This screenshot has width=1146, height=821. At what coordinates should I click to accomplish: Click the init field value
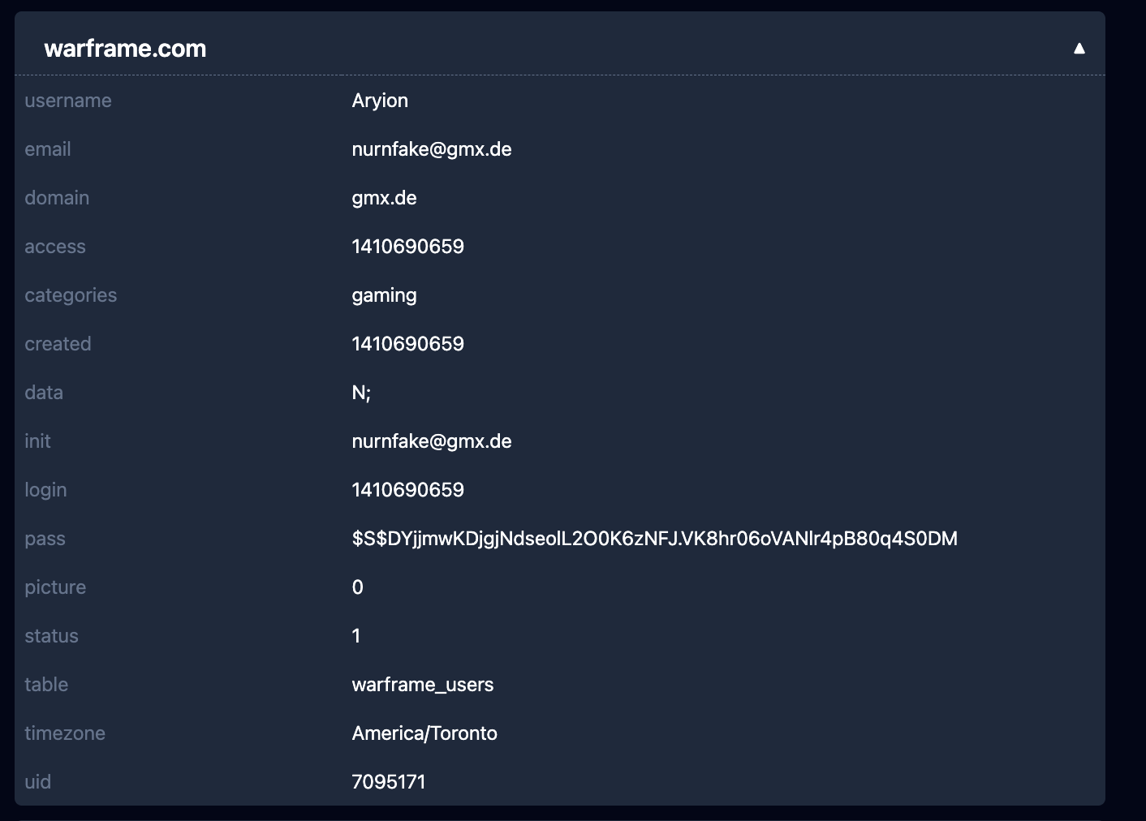point(431,441)
